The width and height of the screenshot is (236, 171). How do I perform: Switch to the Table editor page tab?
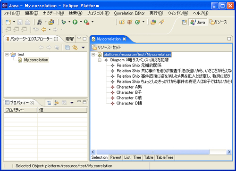149,157
